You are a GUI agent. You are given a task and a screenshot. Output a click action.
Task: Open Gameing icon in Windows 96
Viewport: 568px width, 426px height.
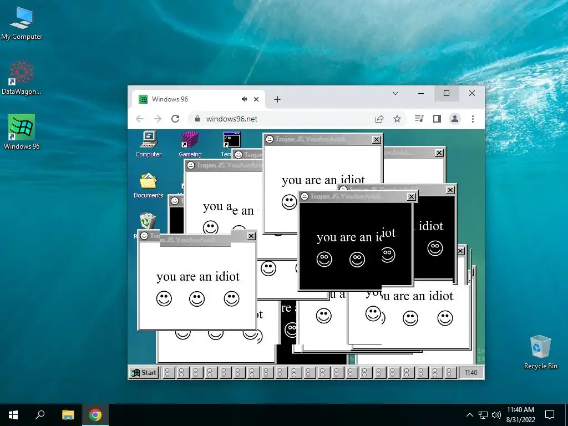pos(190,145)
